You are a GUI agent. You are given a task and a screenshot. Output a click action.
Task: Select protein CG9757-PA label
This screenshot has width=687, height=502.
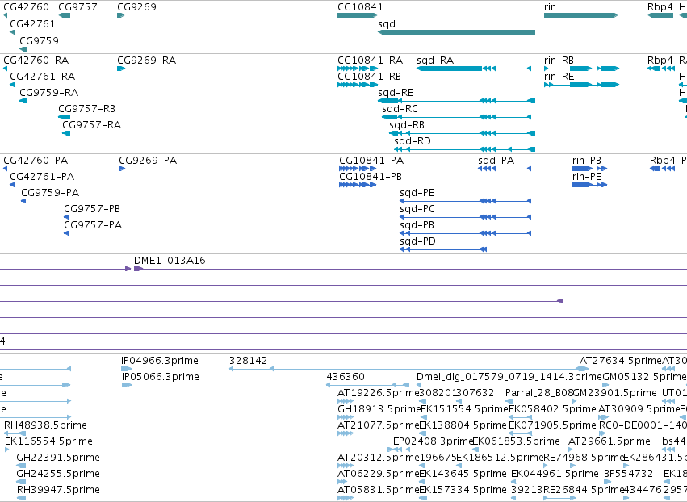tap(93, 224)
